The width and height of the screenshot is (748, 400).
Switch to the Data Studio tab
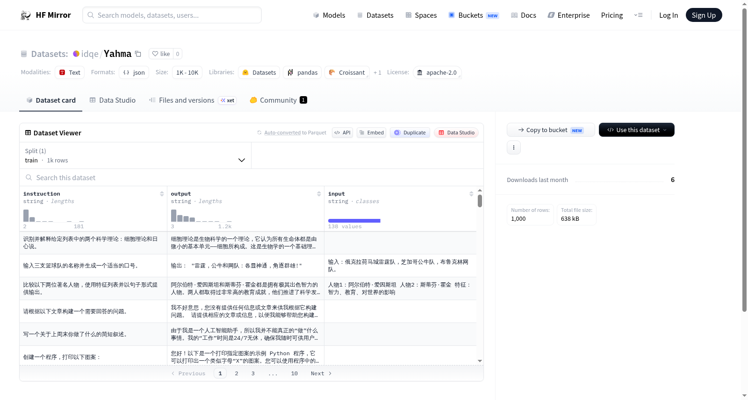pyautogui.click(x=113, y=100)
